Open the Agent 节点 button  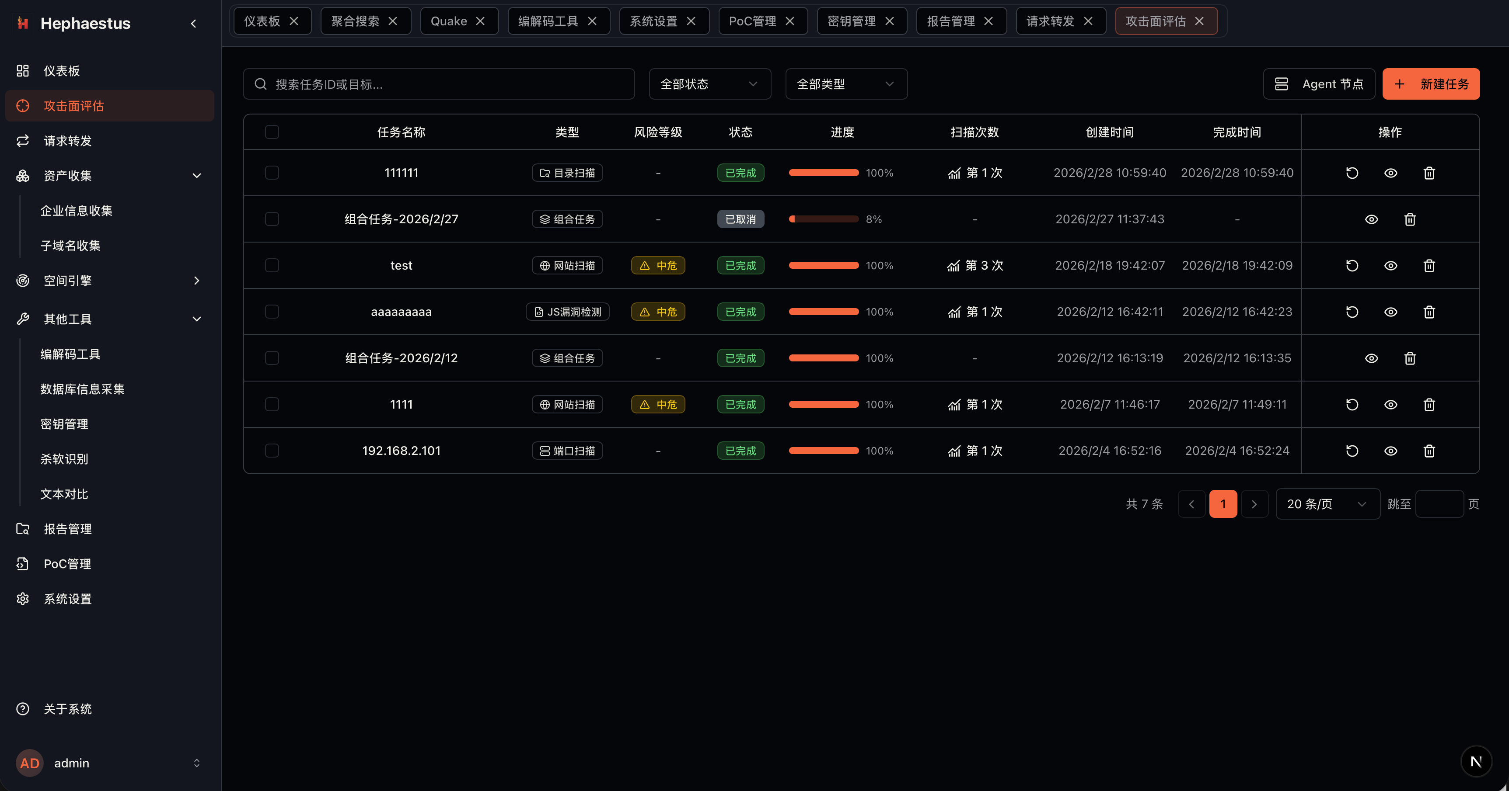pyautogui.click(x=1319, y=84)
